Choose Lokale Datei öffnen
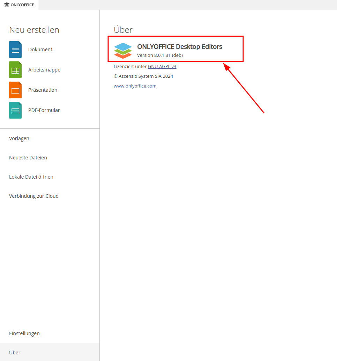This screenshot has height=361, width=337. click(x=50, y=177)
